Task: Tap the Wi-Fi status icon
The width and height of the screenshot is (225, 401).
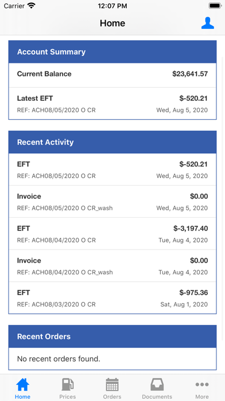Action: (32, 6)
